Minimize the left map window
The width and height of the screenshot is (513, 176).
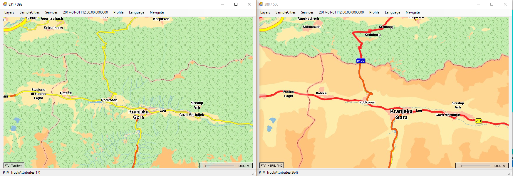coord(222,4)
